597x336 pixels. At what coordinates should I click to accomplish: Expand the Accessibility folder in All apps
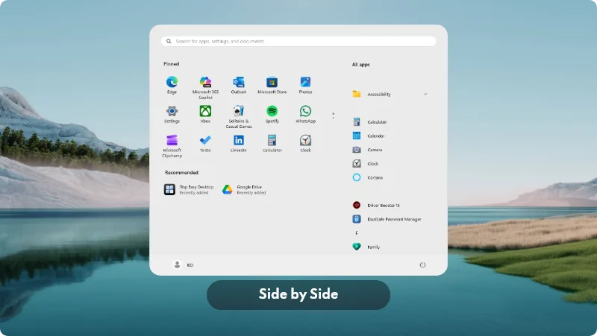378,95
